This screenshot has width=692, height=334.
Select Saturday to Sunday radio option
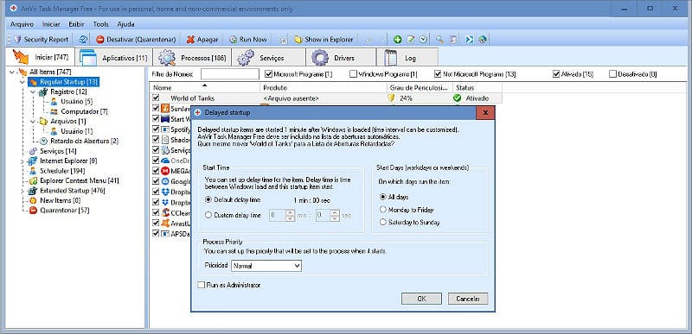tap(383, 222)
